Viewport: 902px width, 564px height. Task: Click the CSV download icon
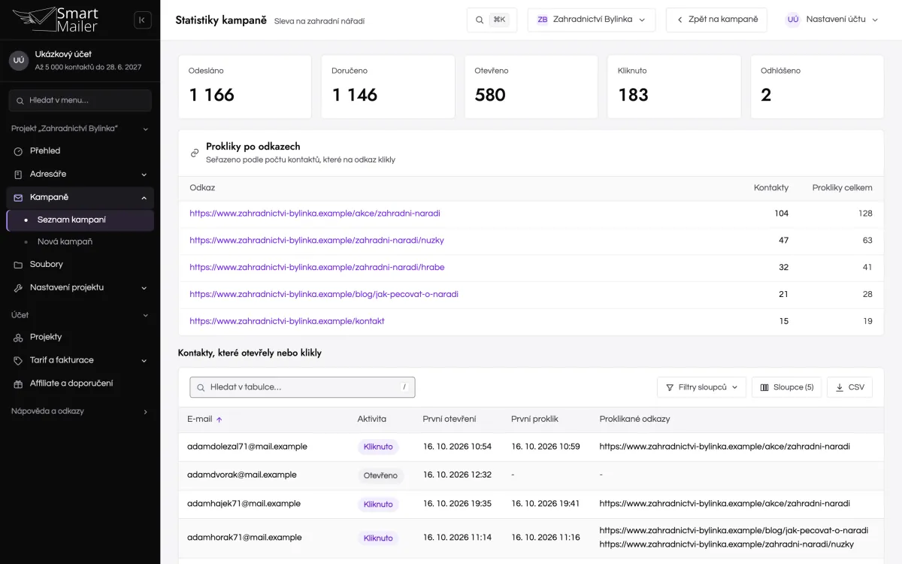[x=839, y=387]
